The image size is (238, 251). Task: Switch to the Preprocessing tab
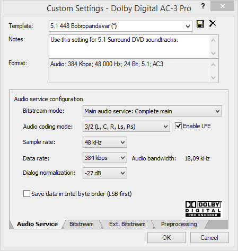tap(179, 224)
